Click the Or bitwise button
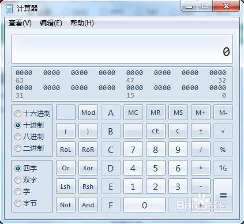The image size is (244, 224). tap(66, 168)
